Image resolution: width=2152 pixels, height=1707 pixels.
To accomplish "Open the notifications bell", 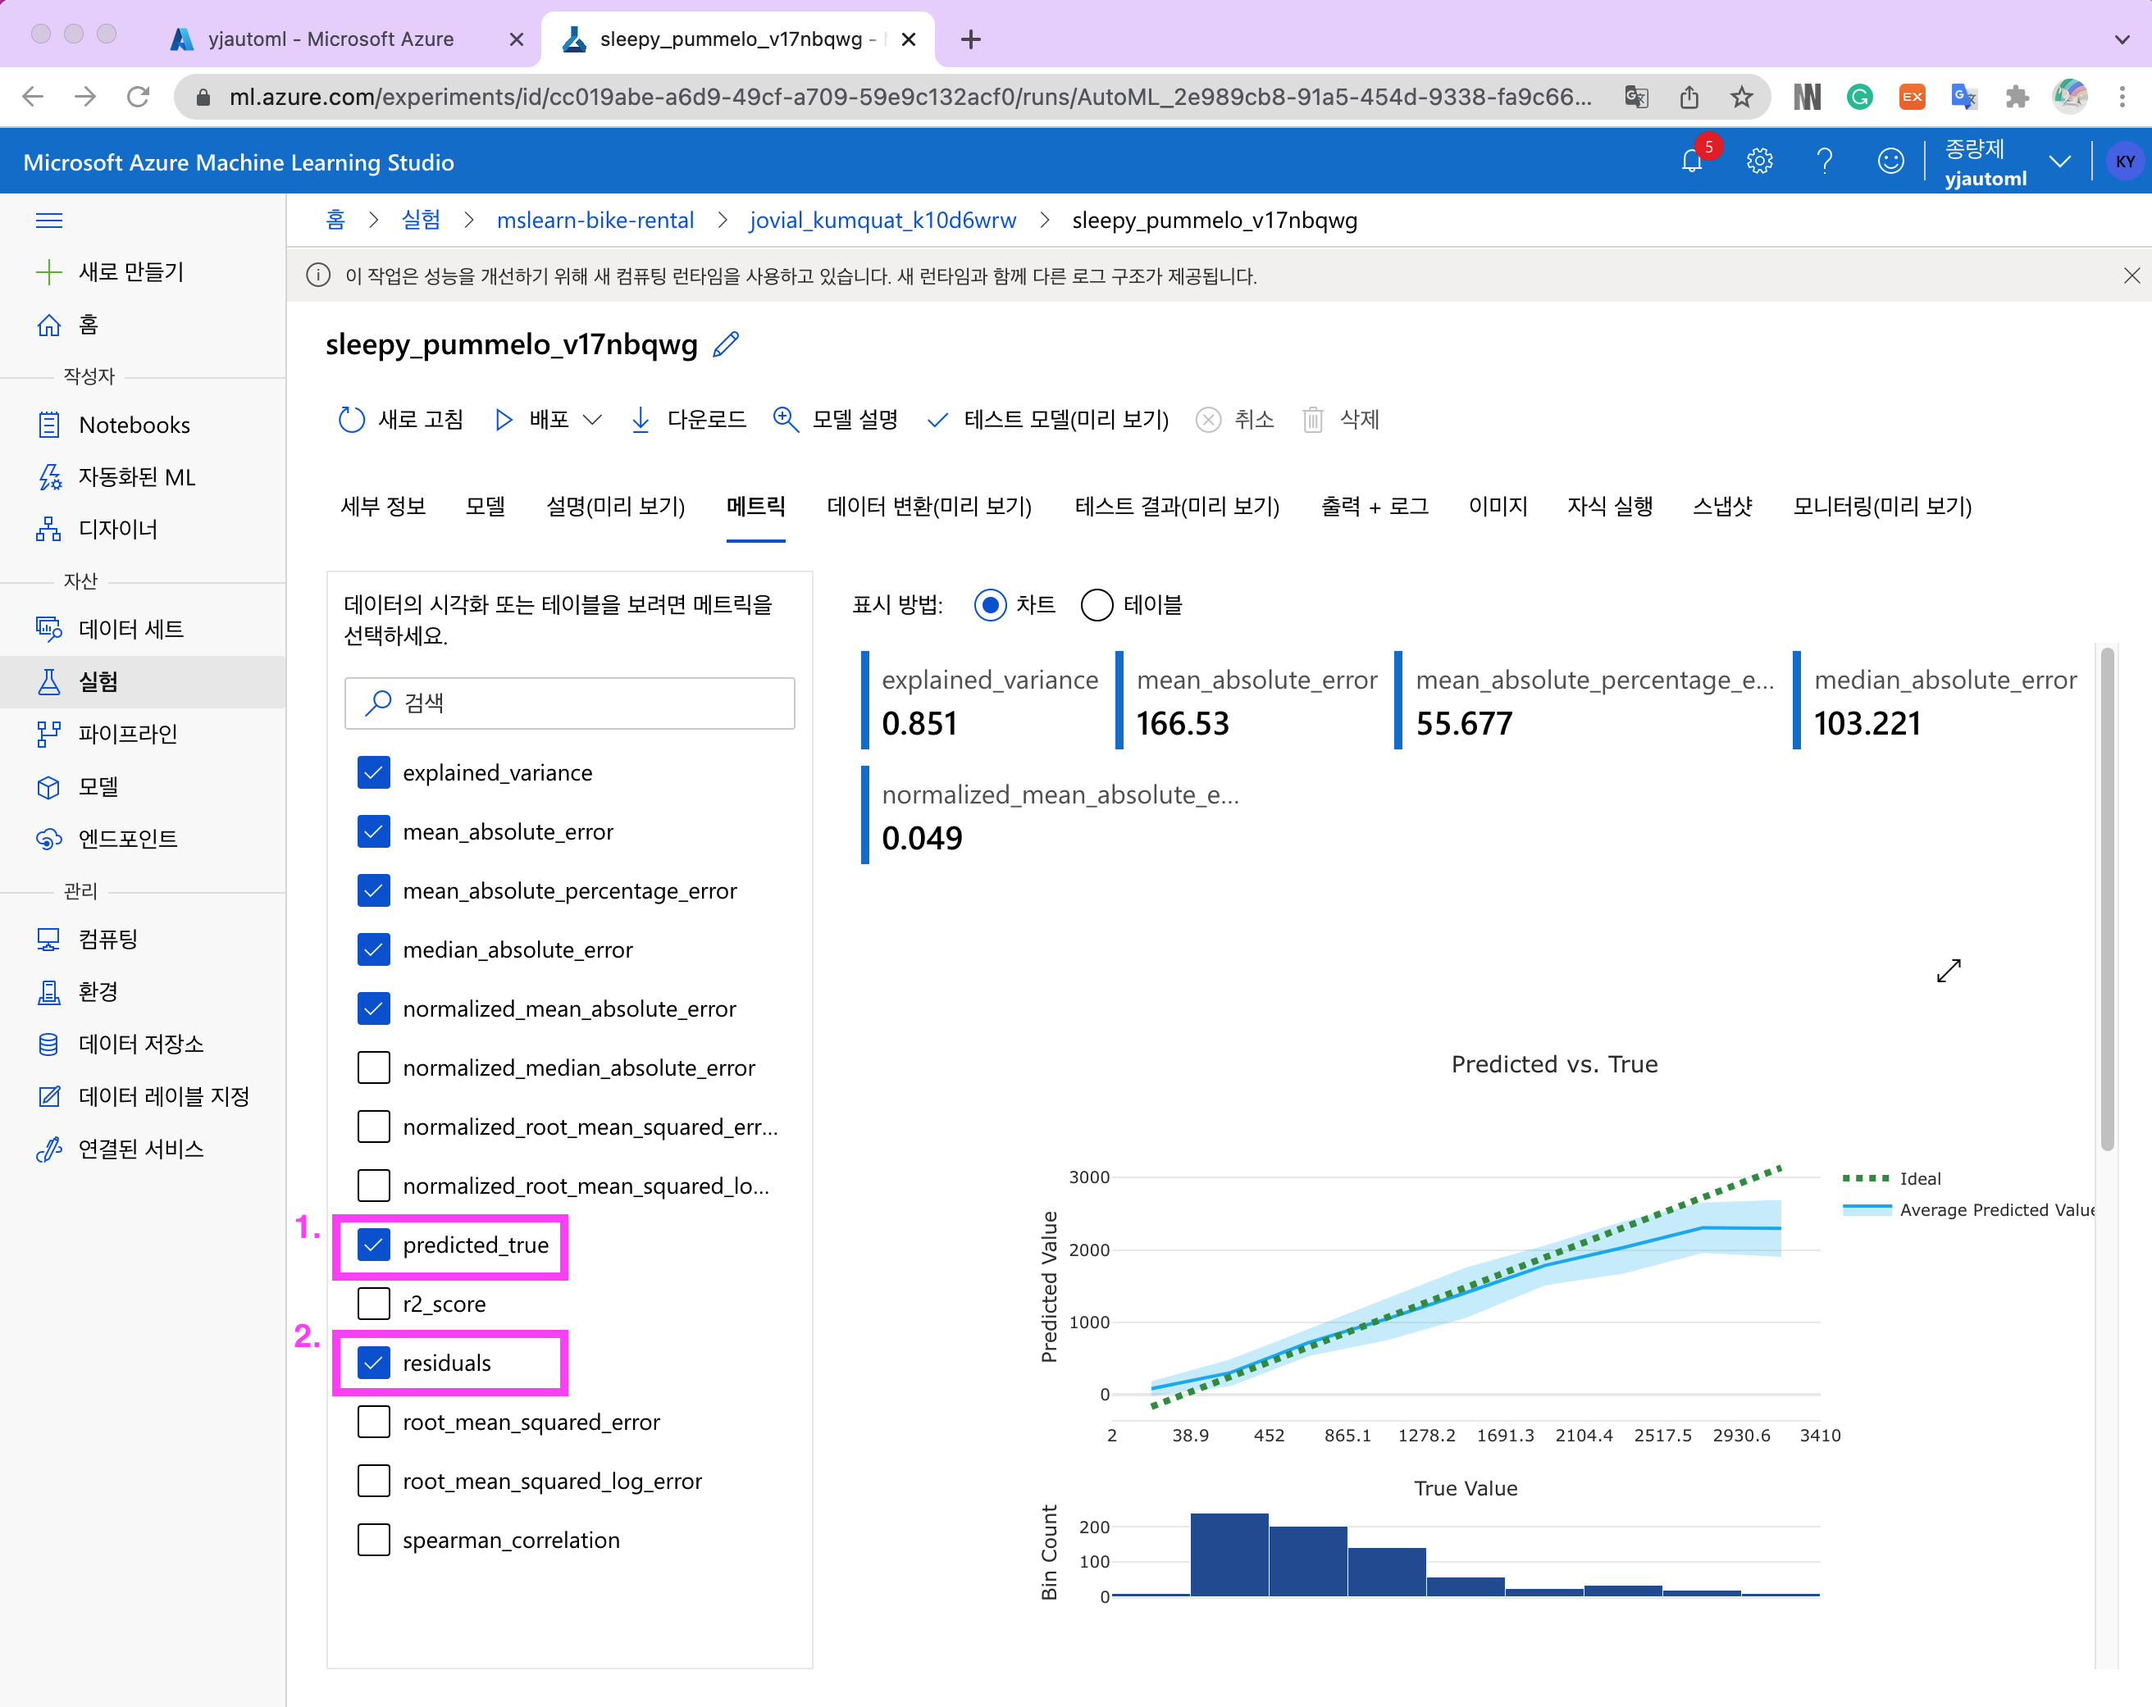I will coord(1692,162).
